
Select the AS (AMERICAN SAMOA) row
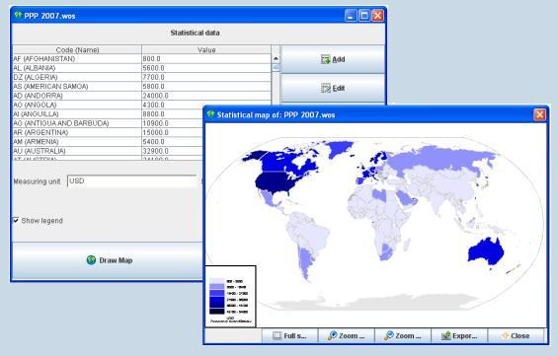click(x=141, y=87)
